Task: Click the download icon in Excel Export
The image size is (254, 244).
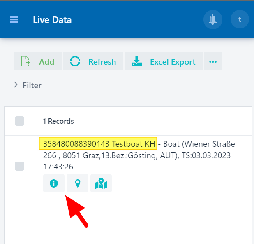Action: [136, 62]
